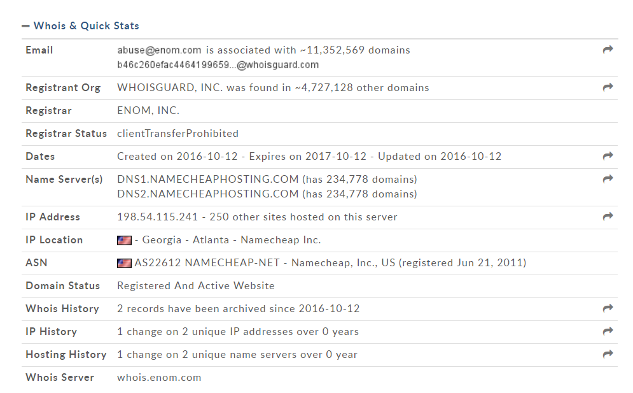Click the whois.enom.com server text
The image size is (633, 393).
tap(159, 378)
